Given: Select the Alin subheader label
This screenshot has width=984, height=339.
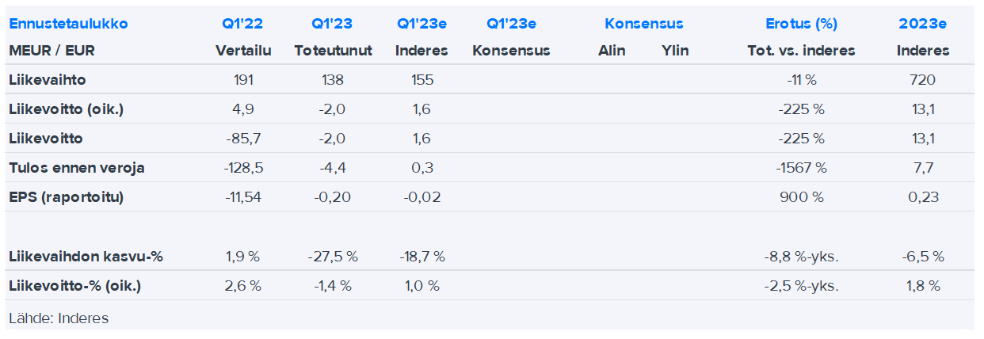Looking at the screenshot, I should point(612,51).
